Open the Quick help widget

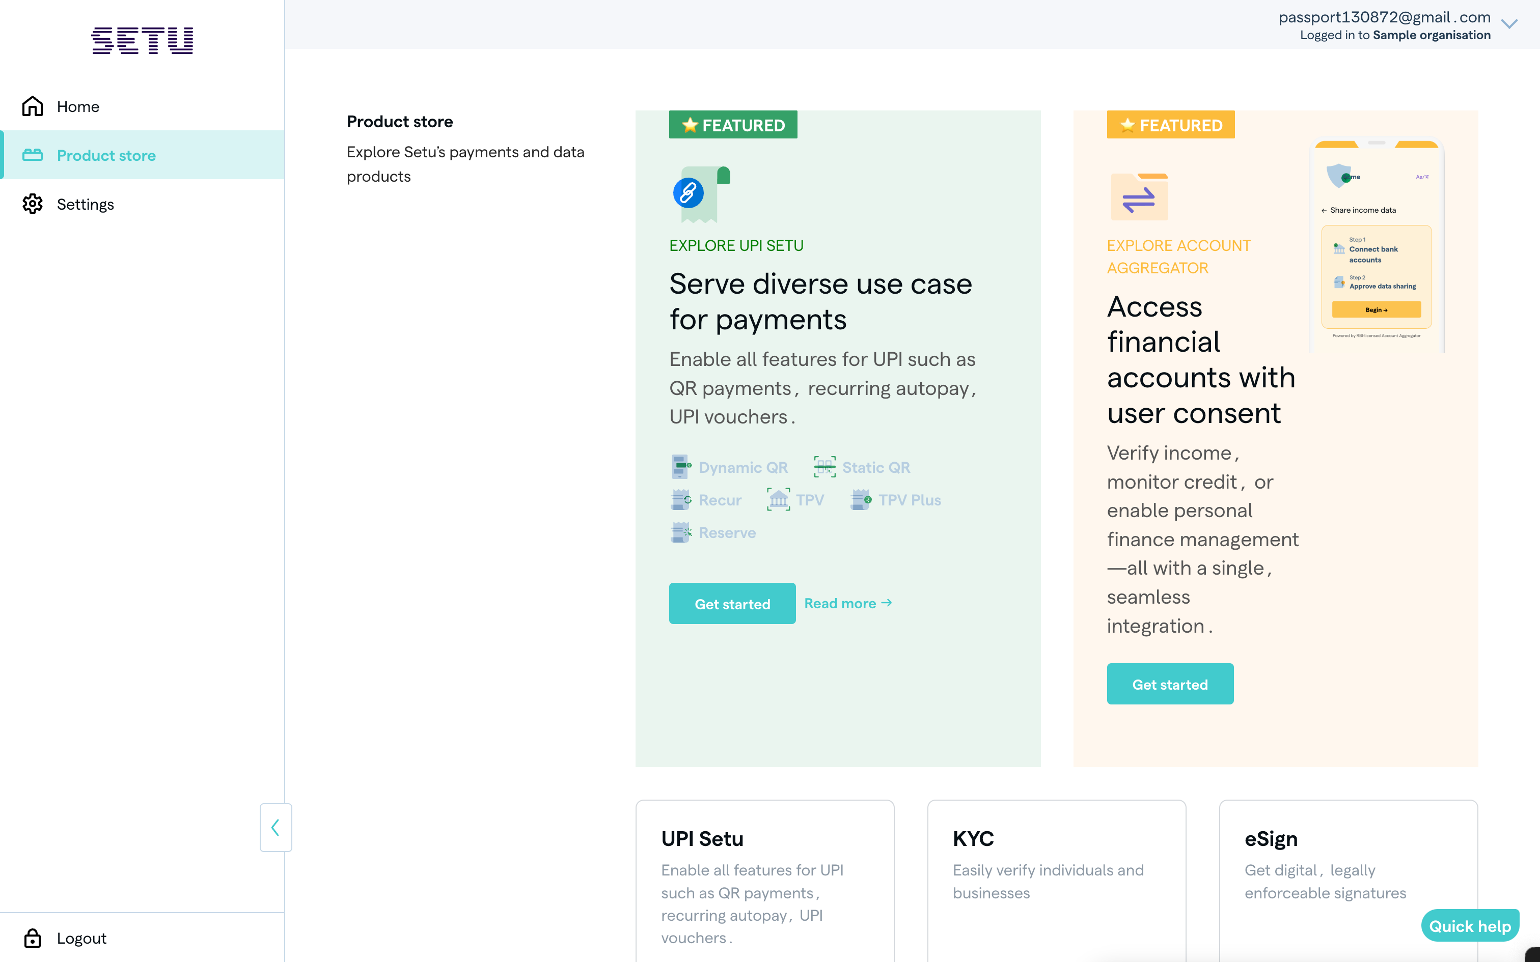pos(1469,926)
